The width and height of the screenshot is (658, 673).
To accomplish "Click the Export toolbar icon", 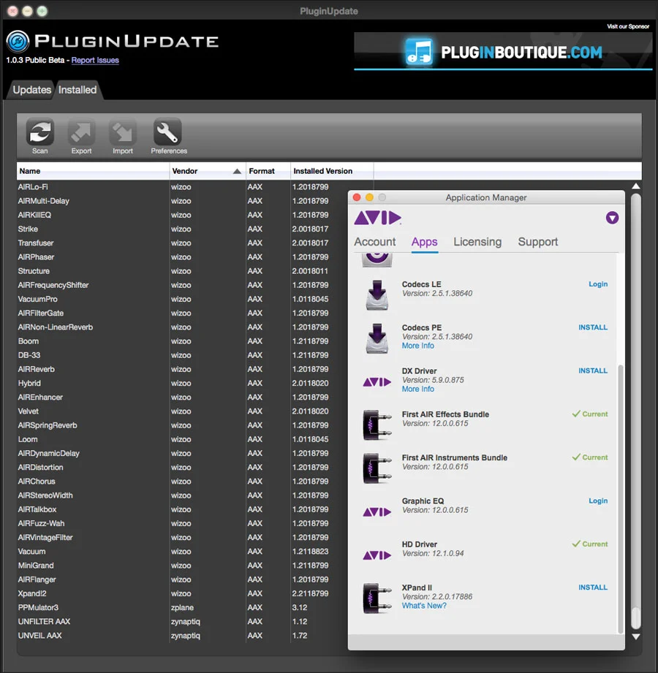I will (x=81, y=132).
